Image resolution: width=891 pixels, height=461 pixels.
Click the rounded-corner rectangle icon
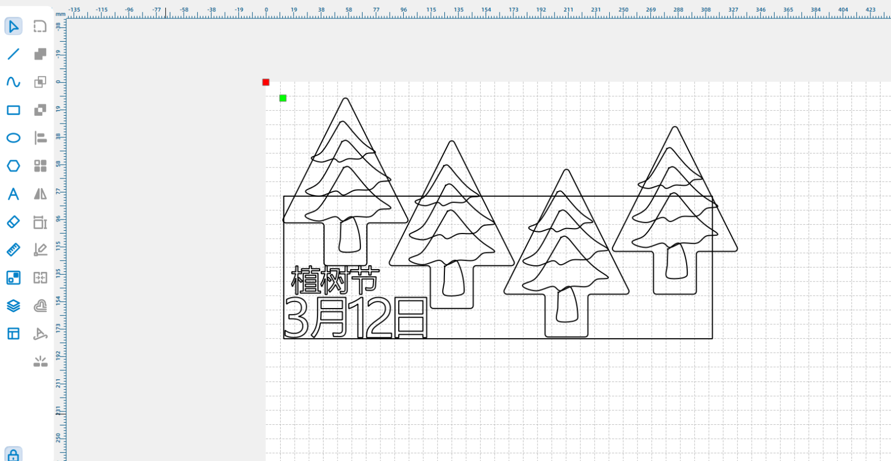pyautogui.click(x=40, y=26)
